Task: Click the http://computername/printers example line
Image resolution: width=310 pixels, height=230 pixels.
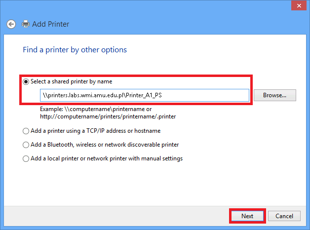Action: [x=108, y=116]
